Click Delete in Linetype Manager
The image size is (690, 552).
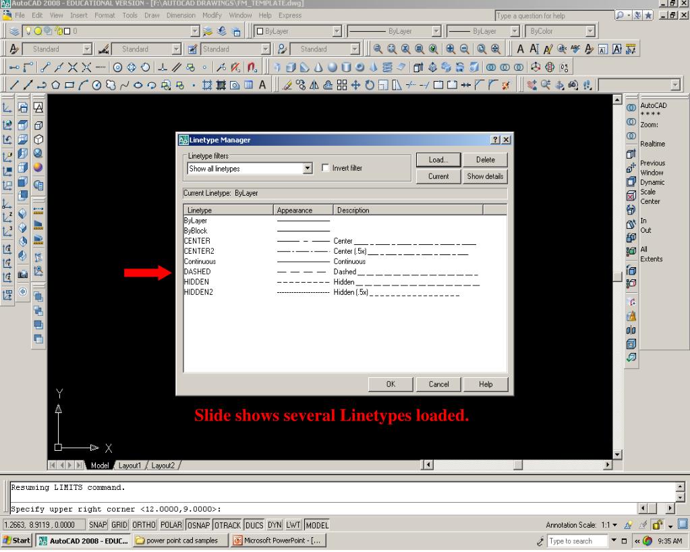486,160
